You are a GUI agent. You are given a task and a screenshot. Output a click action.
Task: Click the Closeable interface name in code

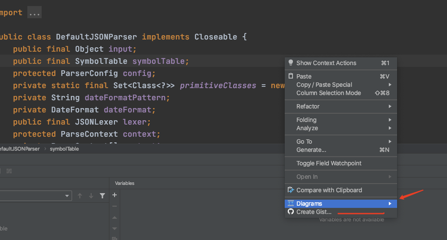(x=216, y=37)
